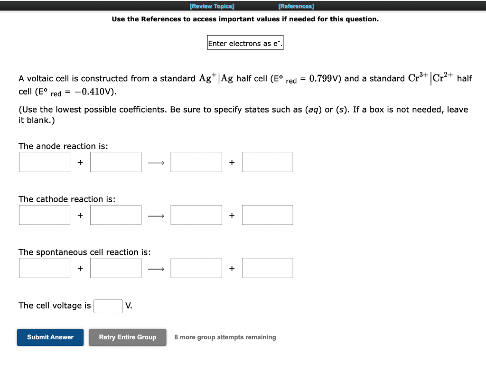486x392 pixels.
Task: Click the second spontaneous reactant box
Action: 115,268
